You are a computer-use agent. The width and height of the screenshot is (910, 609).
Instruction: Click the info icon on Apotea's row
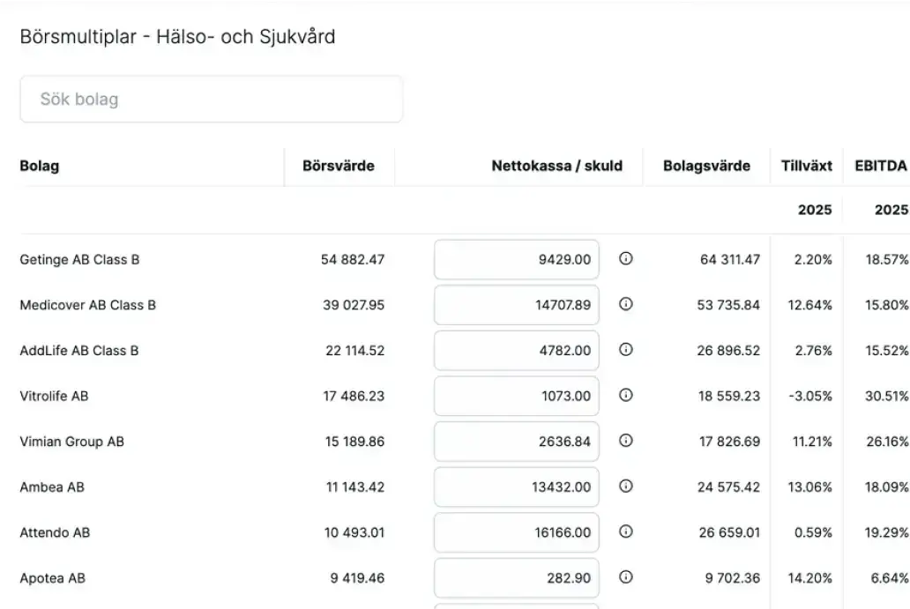click(626, 577)
